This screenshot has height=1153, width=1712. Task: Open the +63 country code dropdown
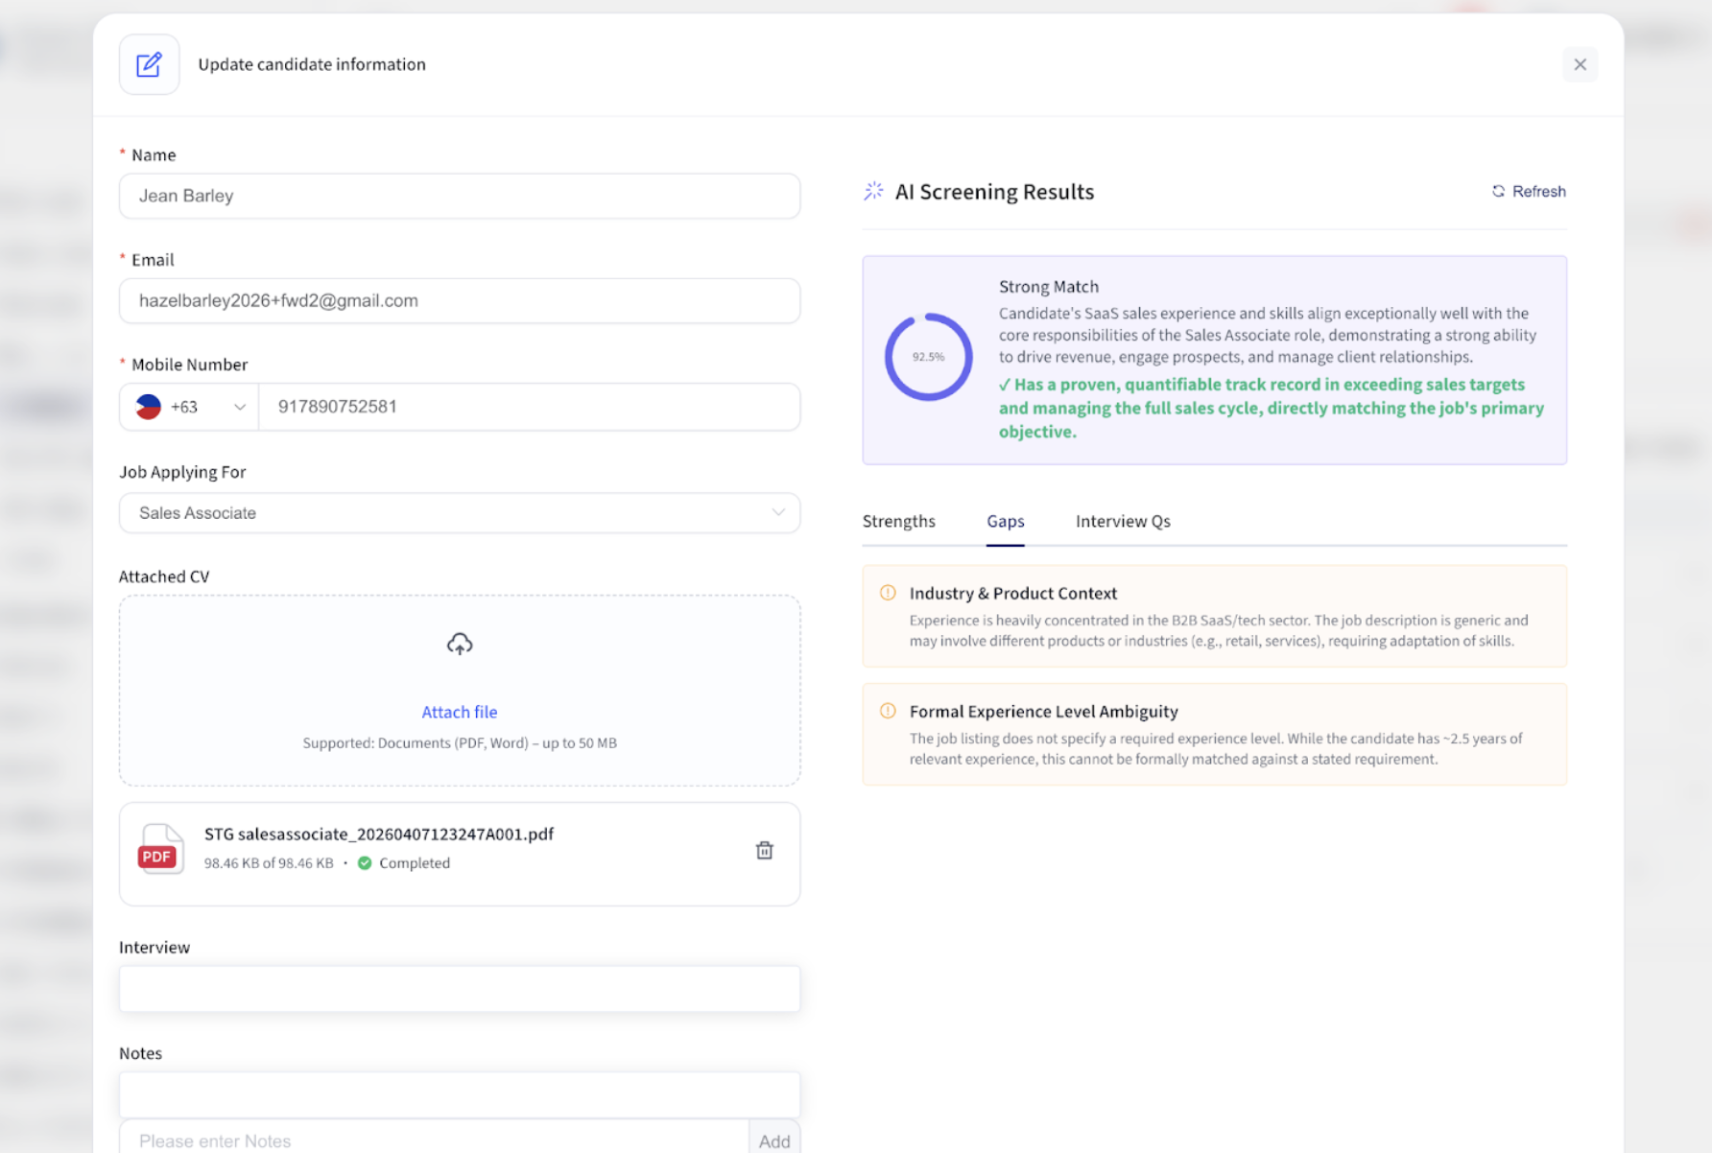[239, 407]
